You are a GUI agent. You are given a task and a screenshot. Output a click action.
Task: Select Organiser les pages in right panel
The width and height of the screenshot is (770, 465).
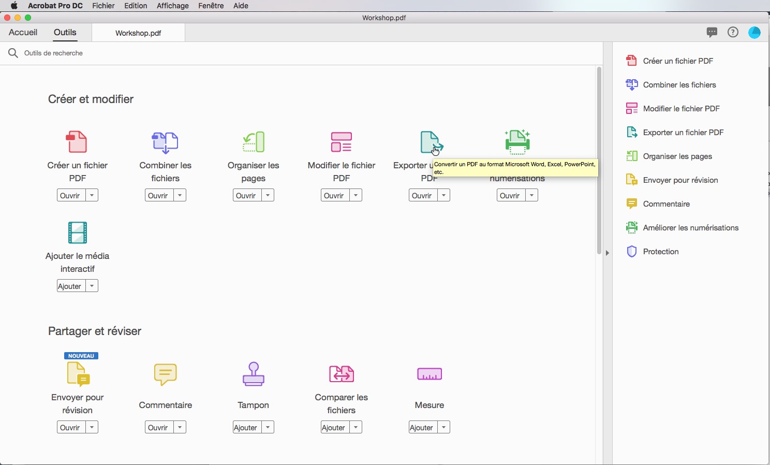point(669,156)
